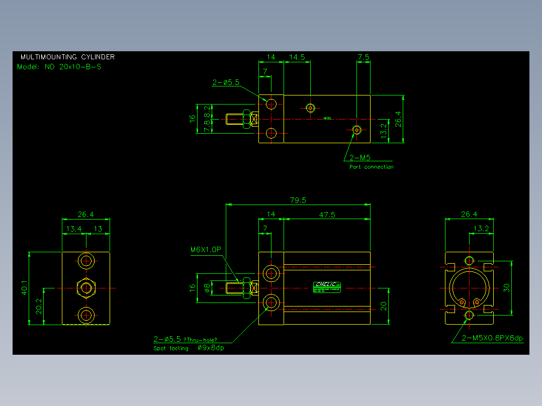Click the 14.5 dimension in the top view
Image resolution: width=542 pixels, height=406 pixels.
coord(297,57)
